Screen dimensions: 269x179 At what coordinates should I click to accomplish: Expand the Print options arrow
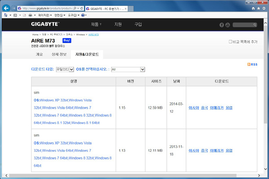point(35,15)
